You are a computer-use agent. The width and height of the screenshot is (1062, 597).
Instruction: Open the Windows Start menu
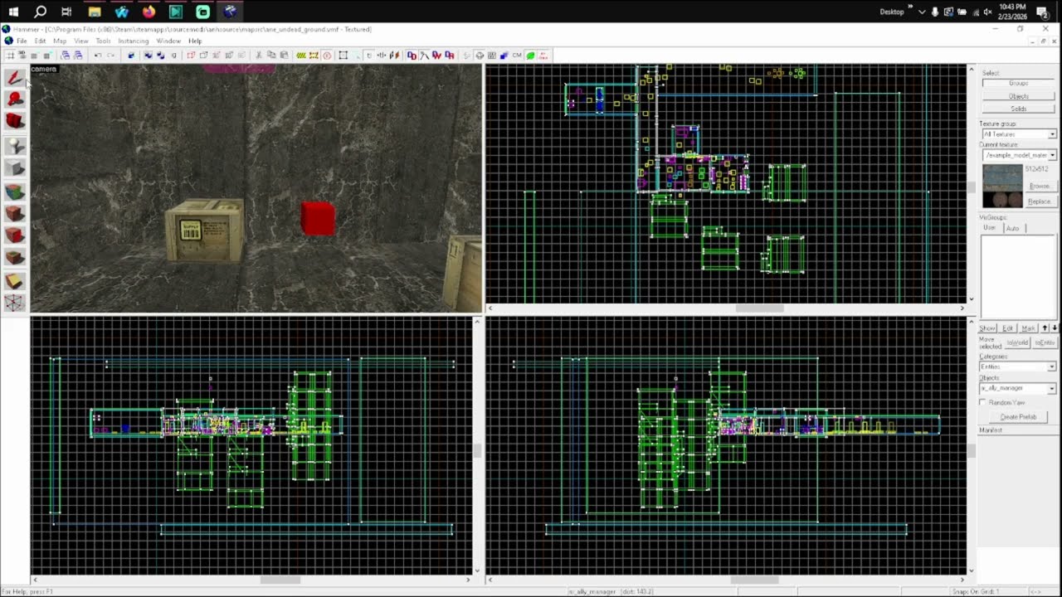tap(13, 12)
